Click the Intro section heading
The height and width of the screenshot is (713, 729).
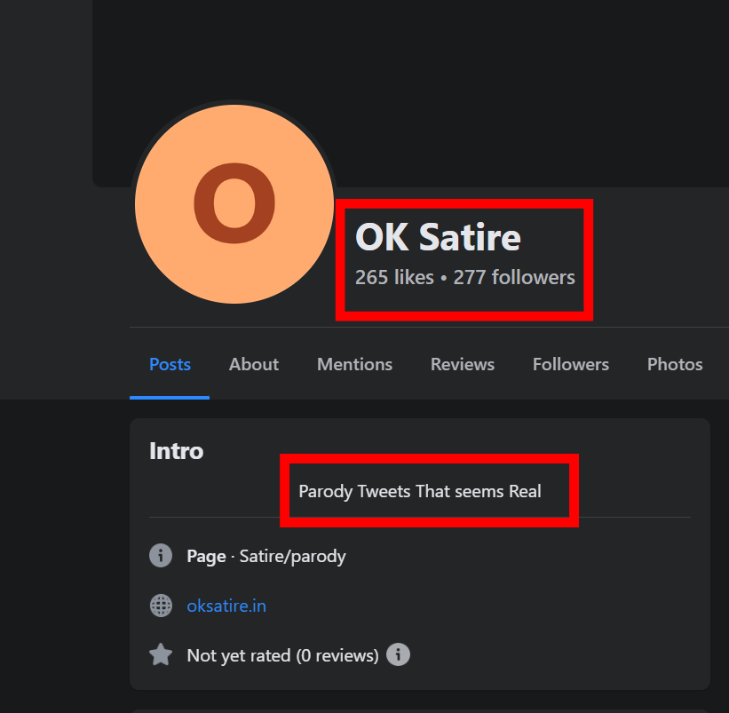tap(176, 451)
